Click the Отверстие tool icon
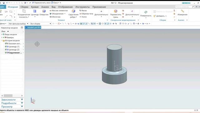200x113 pixels. 44,11
